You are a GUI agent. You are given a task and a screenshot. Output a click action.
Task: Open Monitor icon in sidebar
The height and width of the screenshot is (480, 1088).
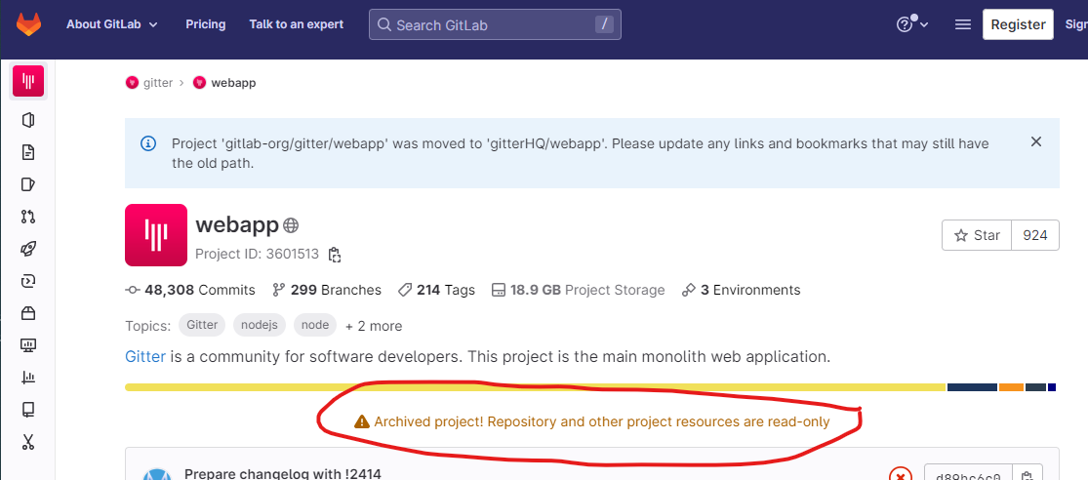[x=28, y=345]
